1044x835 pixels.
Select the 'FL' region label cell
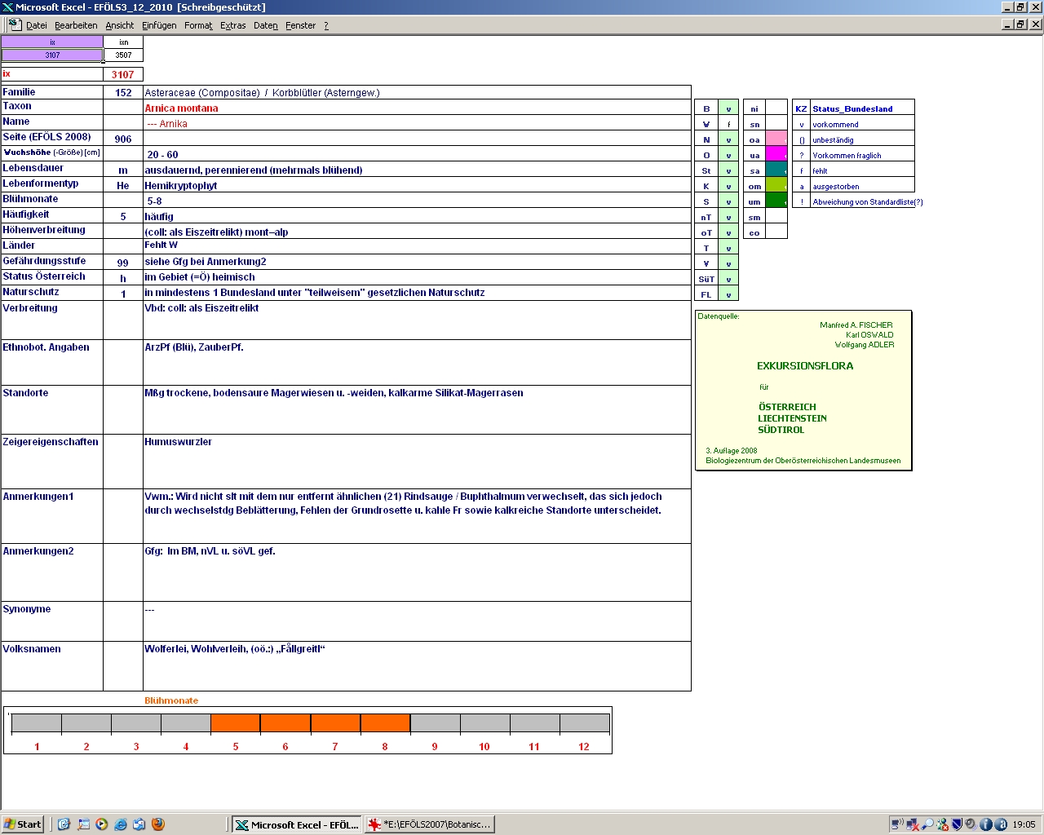pos(706,294)
